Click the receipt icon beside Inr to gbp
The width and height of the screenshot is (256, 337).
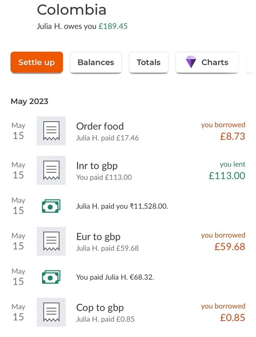[51, 170]
